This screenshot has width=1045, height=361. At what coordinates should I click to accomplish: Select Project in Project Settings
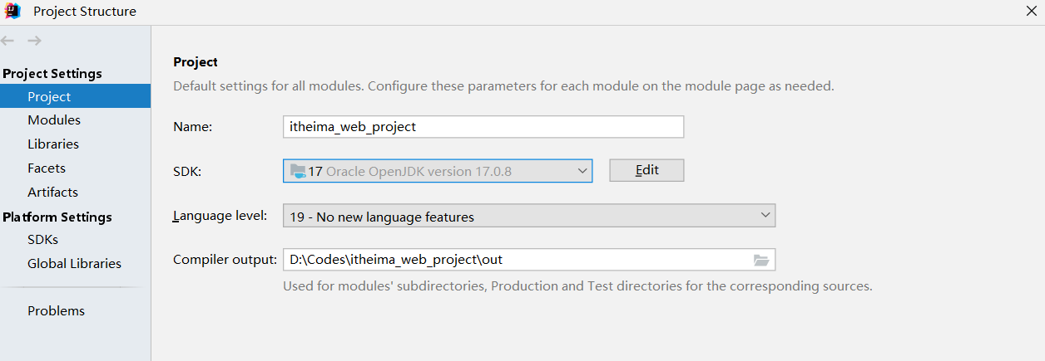pyautogui.click(x=49, y=96)
